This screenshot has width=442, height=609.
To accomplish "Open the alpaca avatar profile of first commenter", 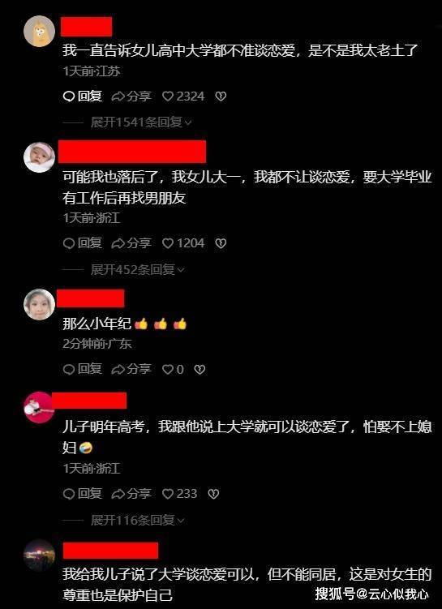I will [39, 32].
